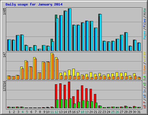
Task: Click green day label 18
Action: click(x=82, y=112)
